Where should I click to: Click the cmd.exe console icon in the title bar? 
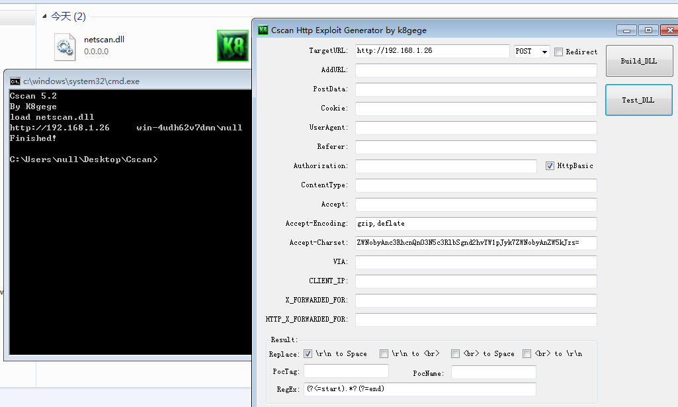tap(15, 81)
